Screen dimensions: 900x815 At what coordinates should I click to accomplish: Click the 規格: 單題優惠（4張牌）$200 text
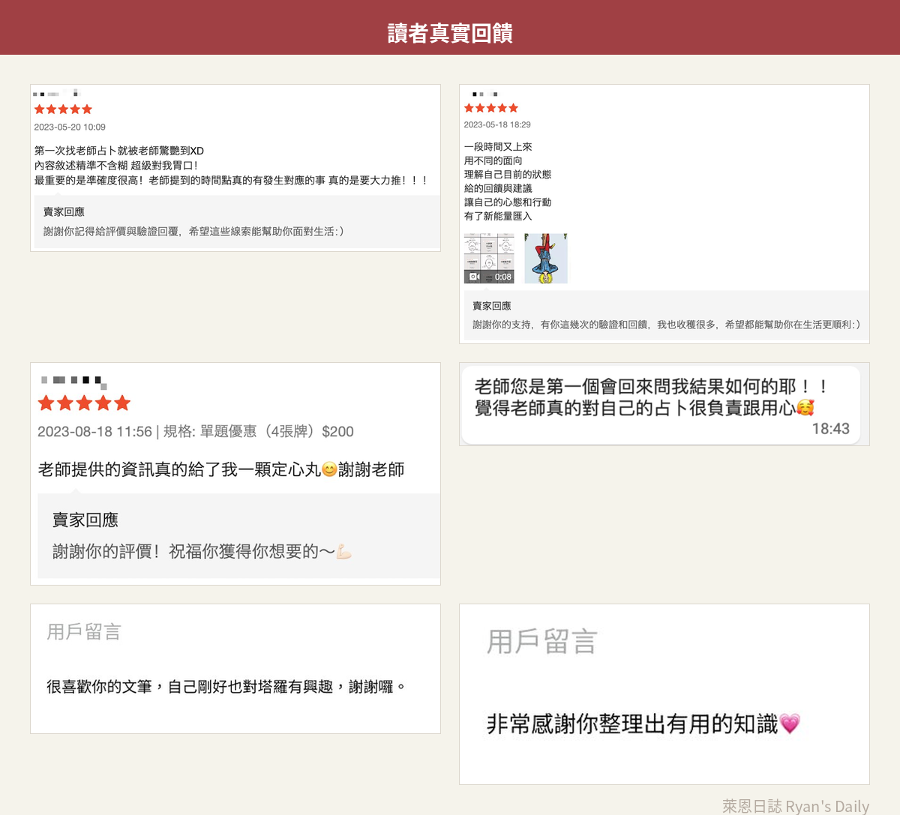click(258, 431)
